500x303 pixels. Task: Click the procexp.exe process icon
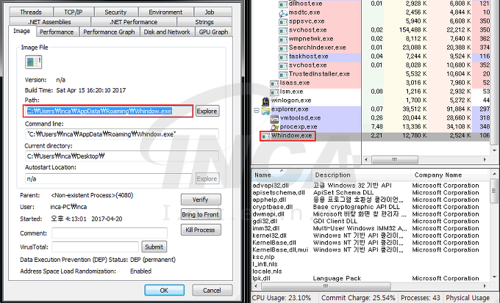click(274, 128)
